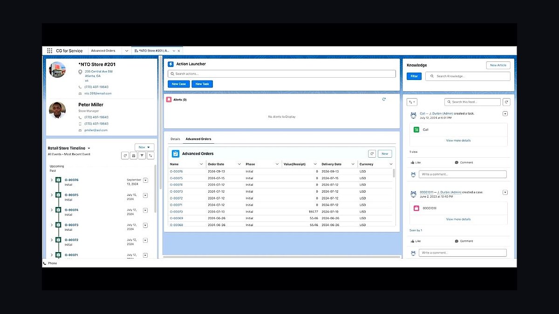Click the NTO Store #201 photo
559x314 pixels.
coord(57,70)
